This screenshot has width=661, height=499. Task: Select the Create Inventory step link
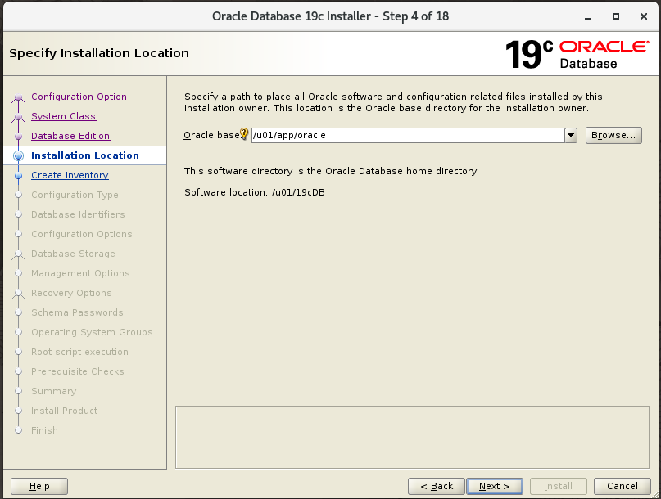(70, 175)
